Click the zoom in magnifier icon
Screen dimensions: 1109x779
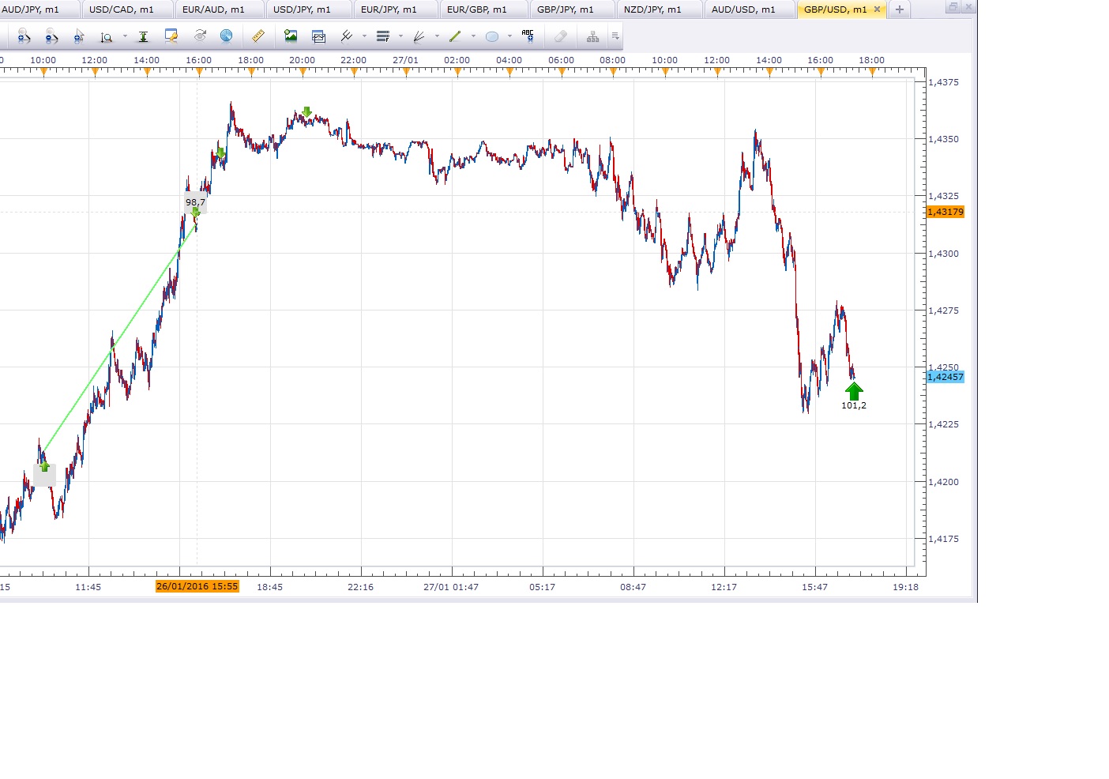click(24, 36)
